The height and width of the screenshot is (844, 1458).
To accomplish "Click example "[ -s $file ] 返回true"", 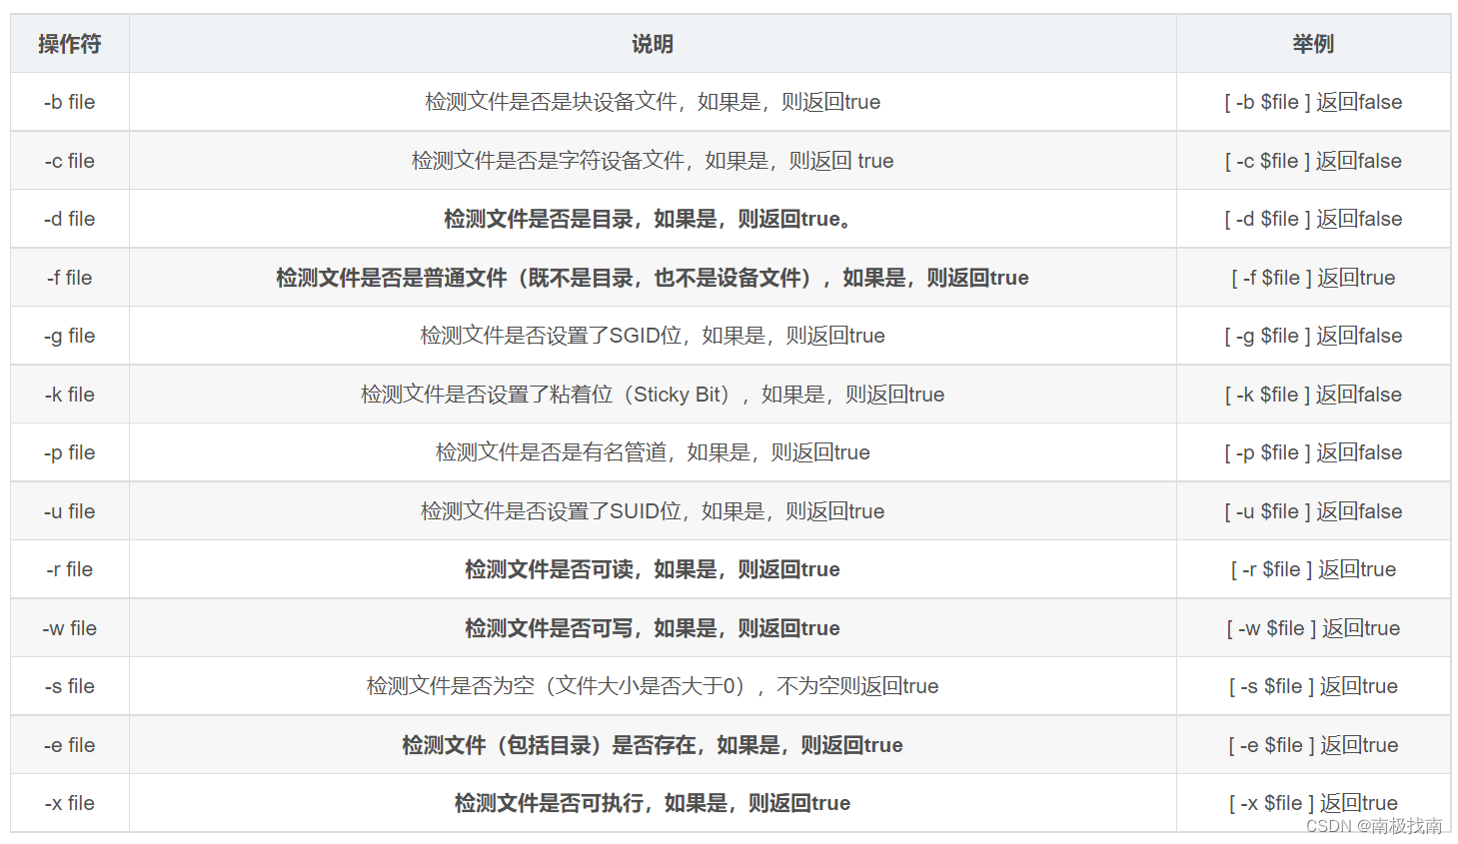I will (x=1313, y=686).
